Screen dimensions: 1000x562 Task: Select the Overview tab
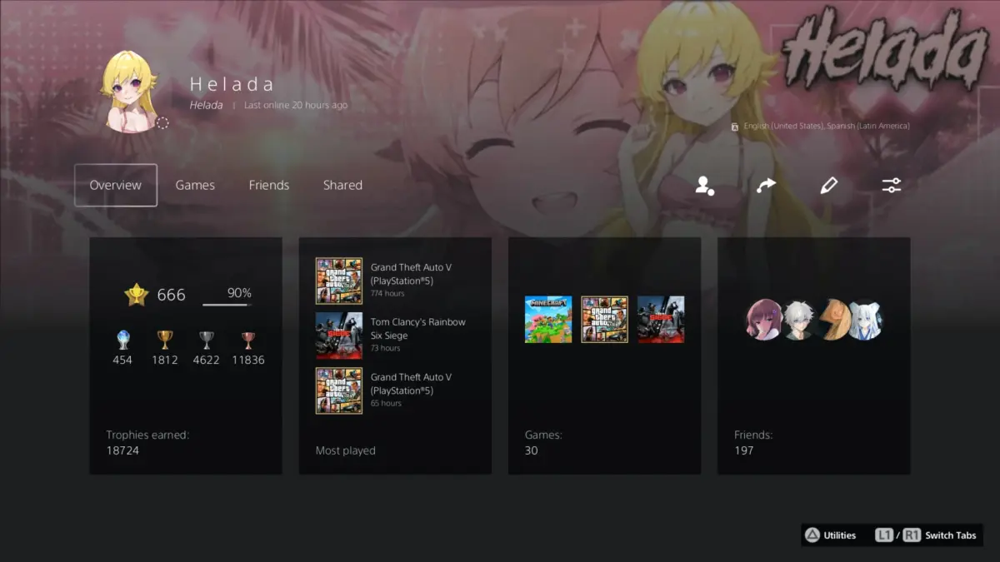click(116, 185)
